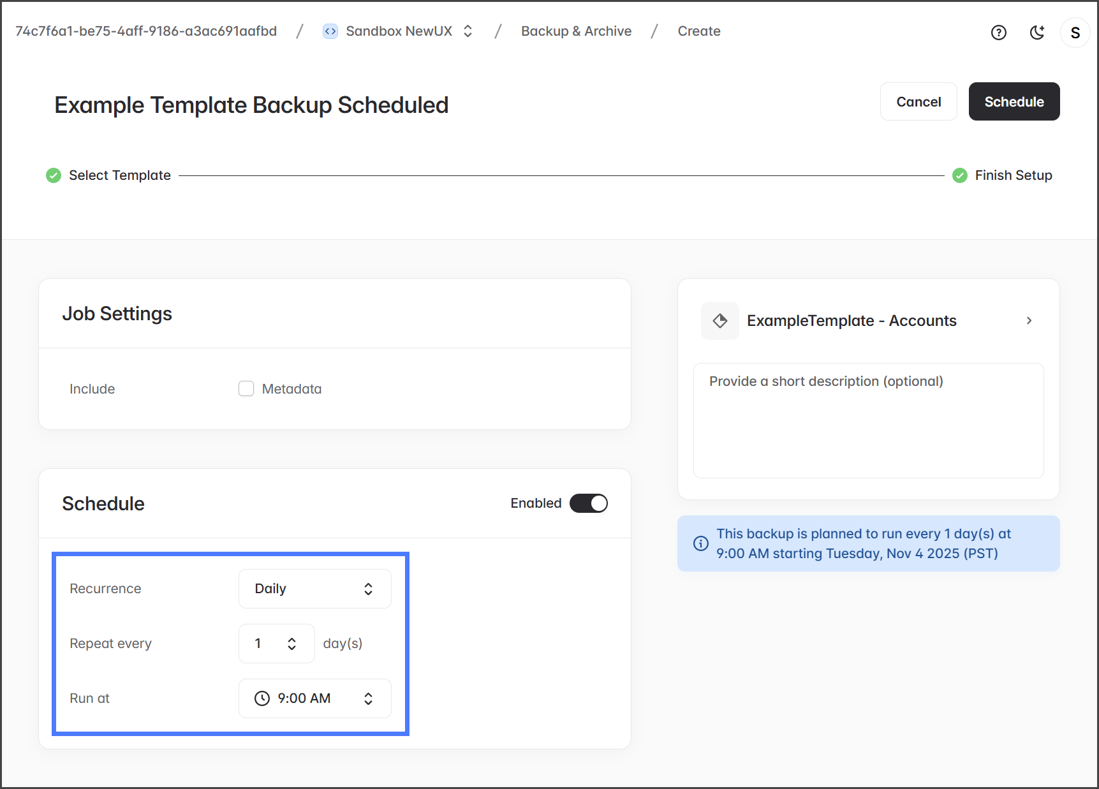
Task: Click the organization ID breadcrumb
Action: (146, 31)
